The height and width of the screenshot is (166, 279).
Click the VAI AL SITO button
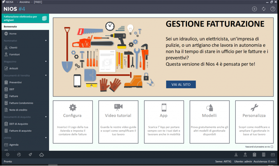pos(181,84)
